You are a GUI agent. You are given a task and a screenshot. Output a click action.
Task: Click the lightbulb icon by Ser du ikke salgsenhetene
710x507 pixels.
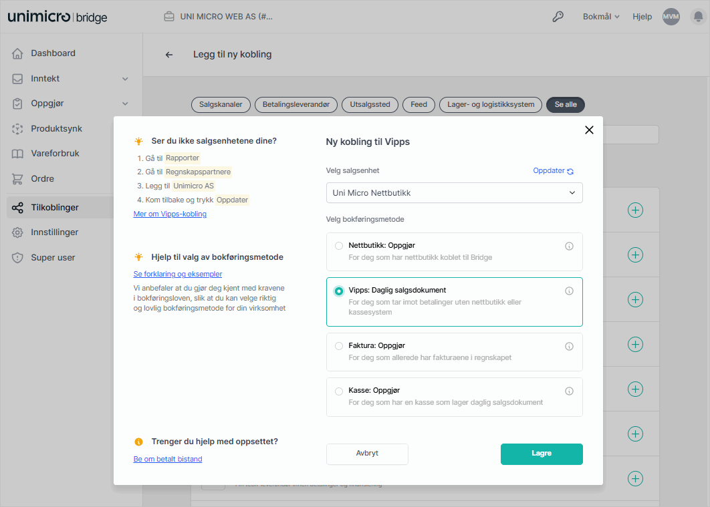138,141
